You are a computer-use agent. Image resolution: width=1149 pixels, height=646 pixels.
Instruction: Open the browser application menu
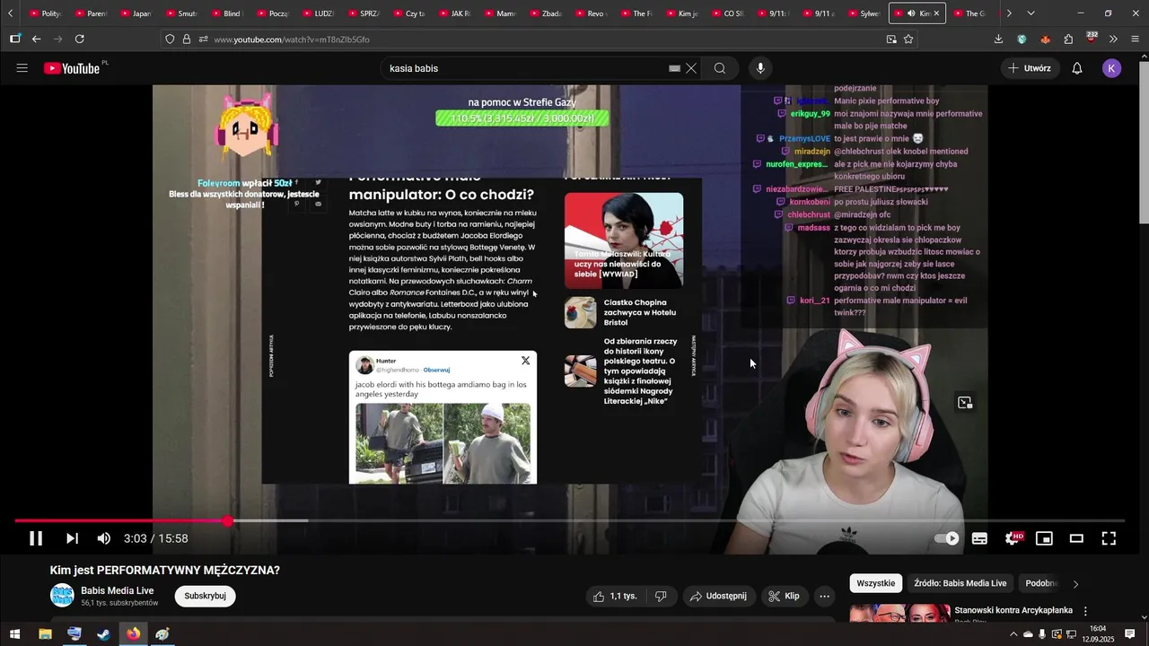pyautogui.click(x=1136, y=39)
